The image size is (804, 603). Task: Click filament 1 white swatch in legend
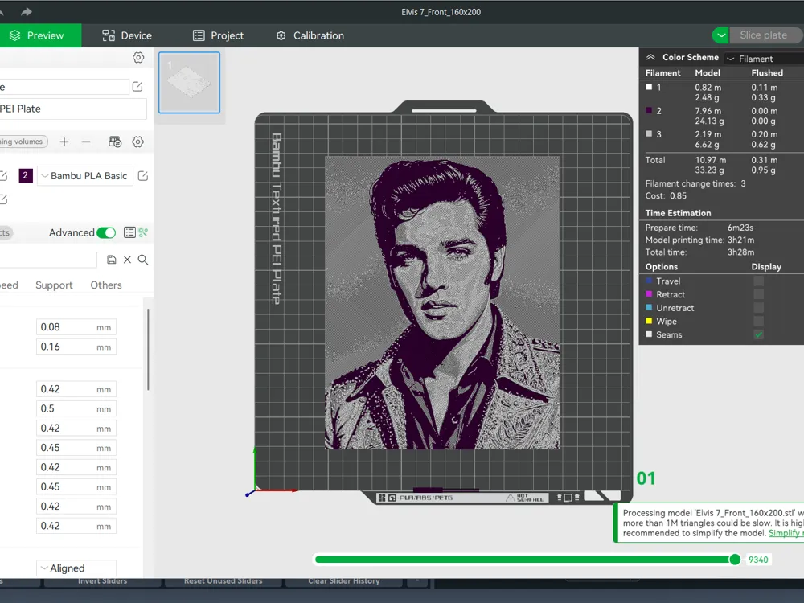click(649, 87)
